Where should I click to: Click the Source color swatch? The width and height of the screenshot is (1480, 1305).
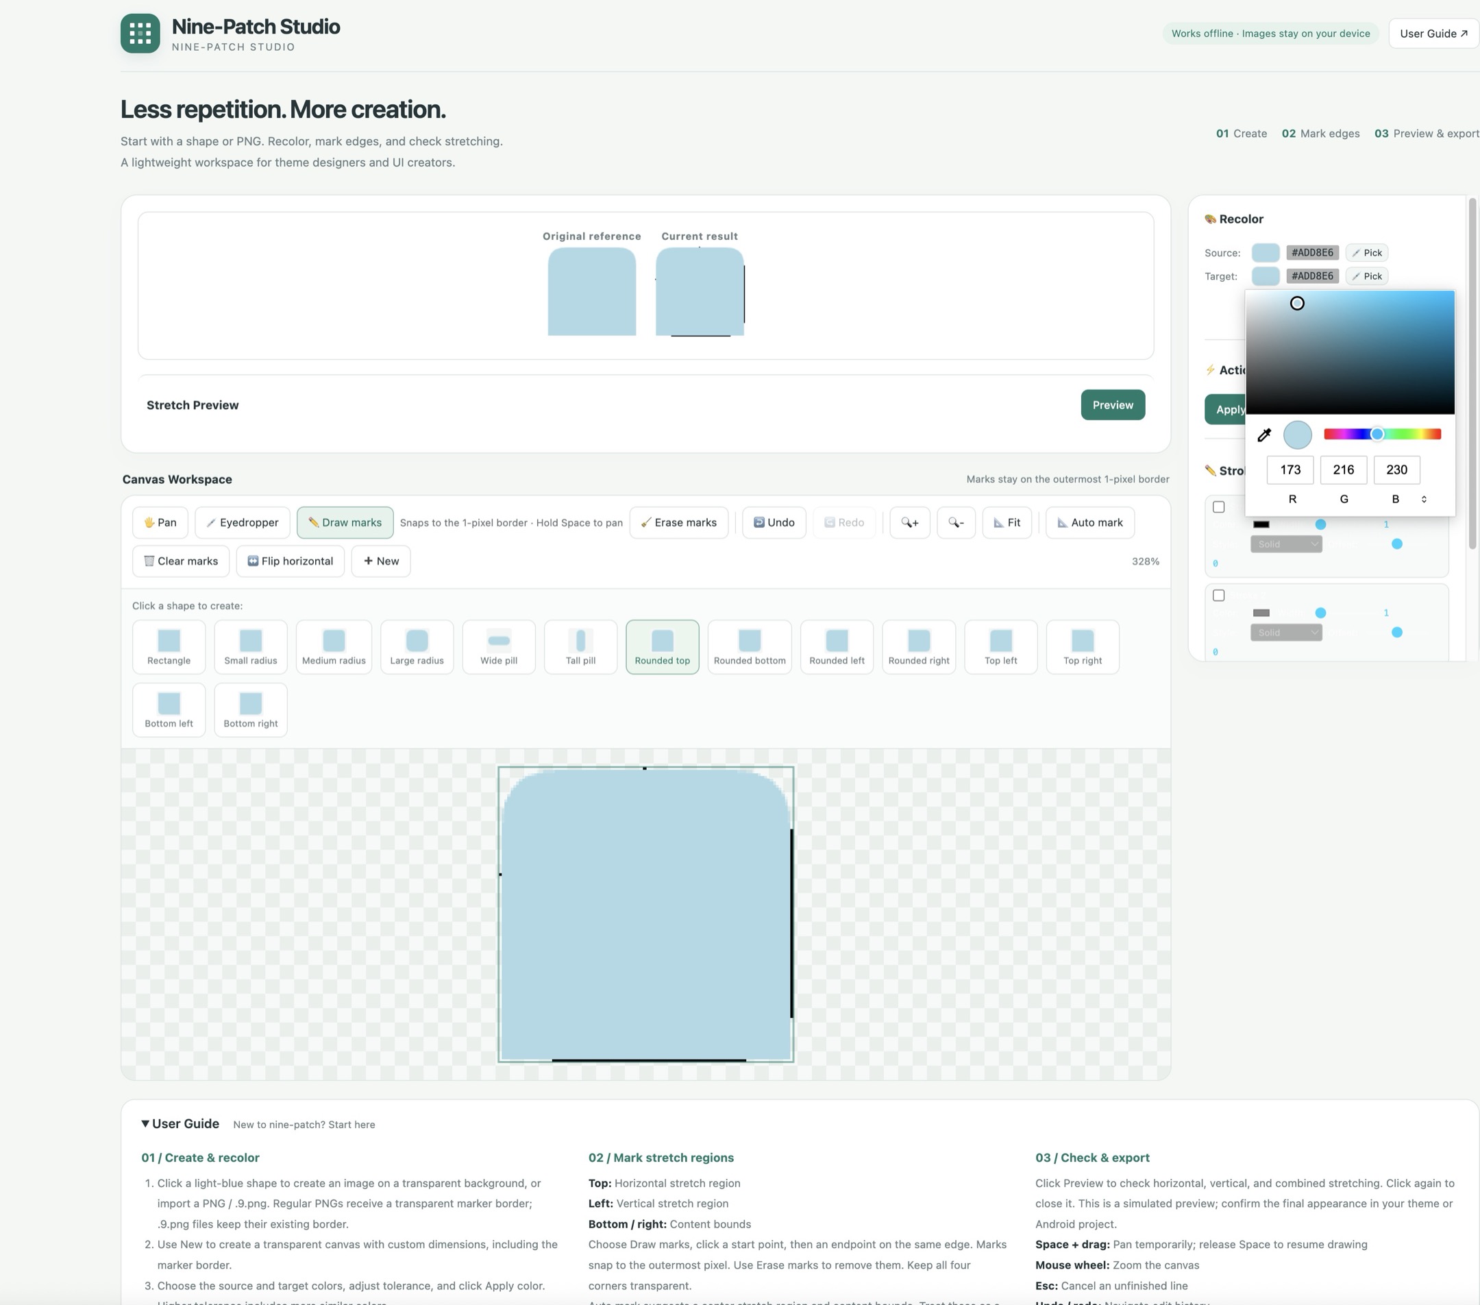point(1265,253)
